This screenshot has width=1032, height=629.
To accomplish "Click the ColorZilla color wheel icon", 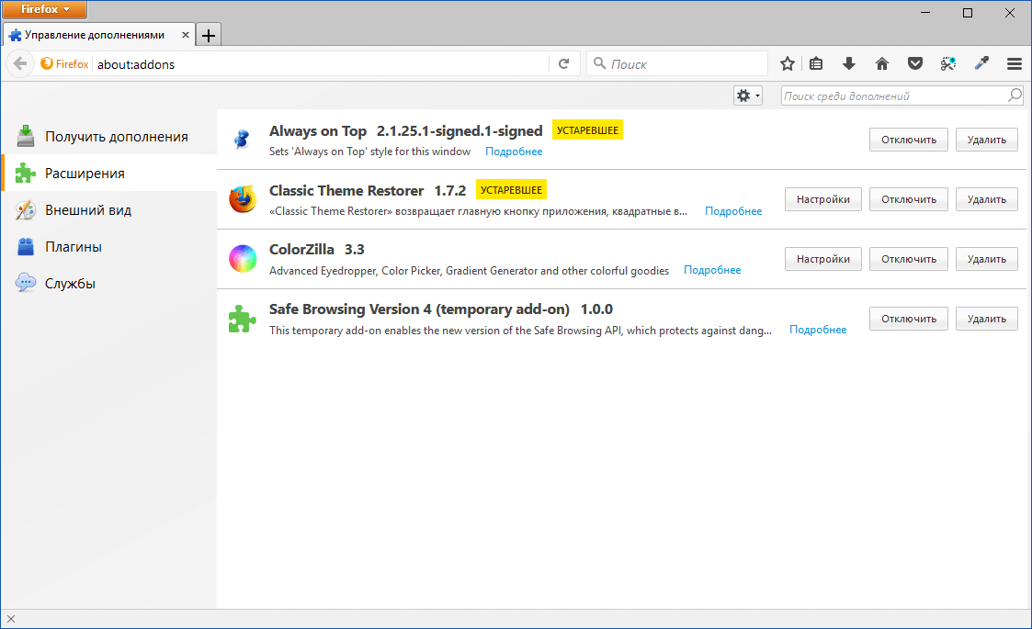I will pyautogui.click(x=243, y=259).
